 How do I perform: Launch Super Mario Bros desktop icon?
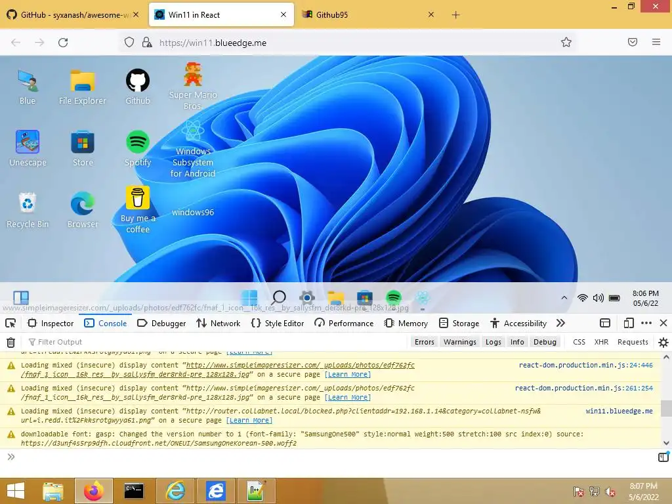[193, 87]
